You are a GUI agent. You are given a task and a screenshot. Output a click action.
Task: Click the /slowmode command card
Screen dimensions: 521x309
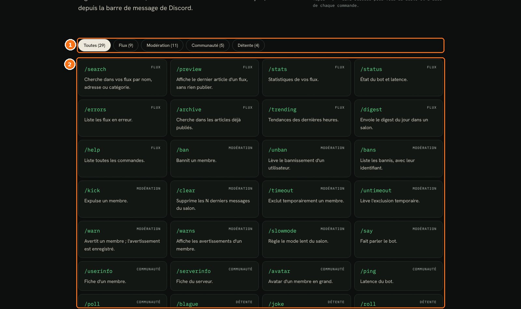pyautogui.click(x=306, y=239)
